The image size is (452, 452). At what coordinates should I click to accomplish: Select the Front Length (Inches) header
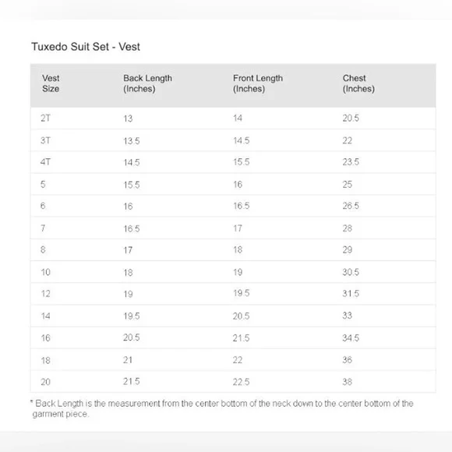coord(258,83)
